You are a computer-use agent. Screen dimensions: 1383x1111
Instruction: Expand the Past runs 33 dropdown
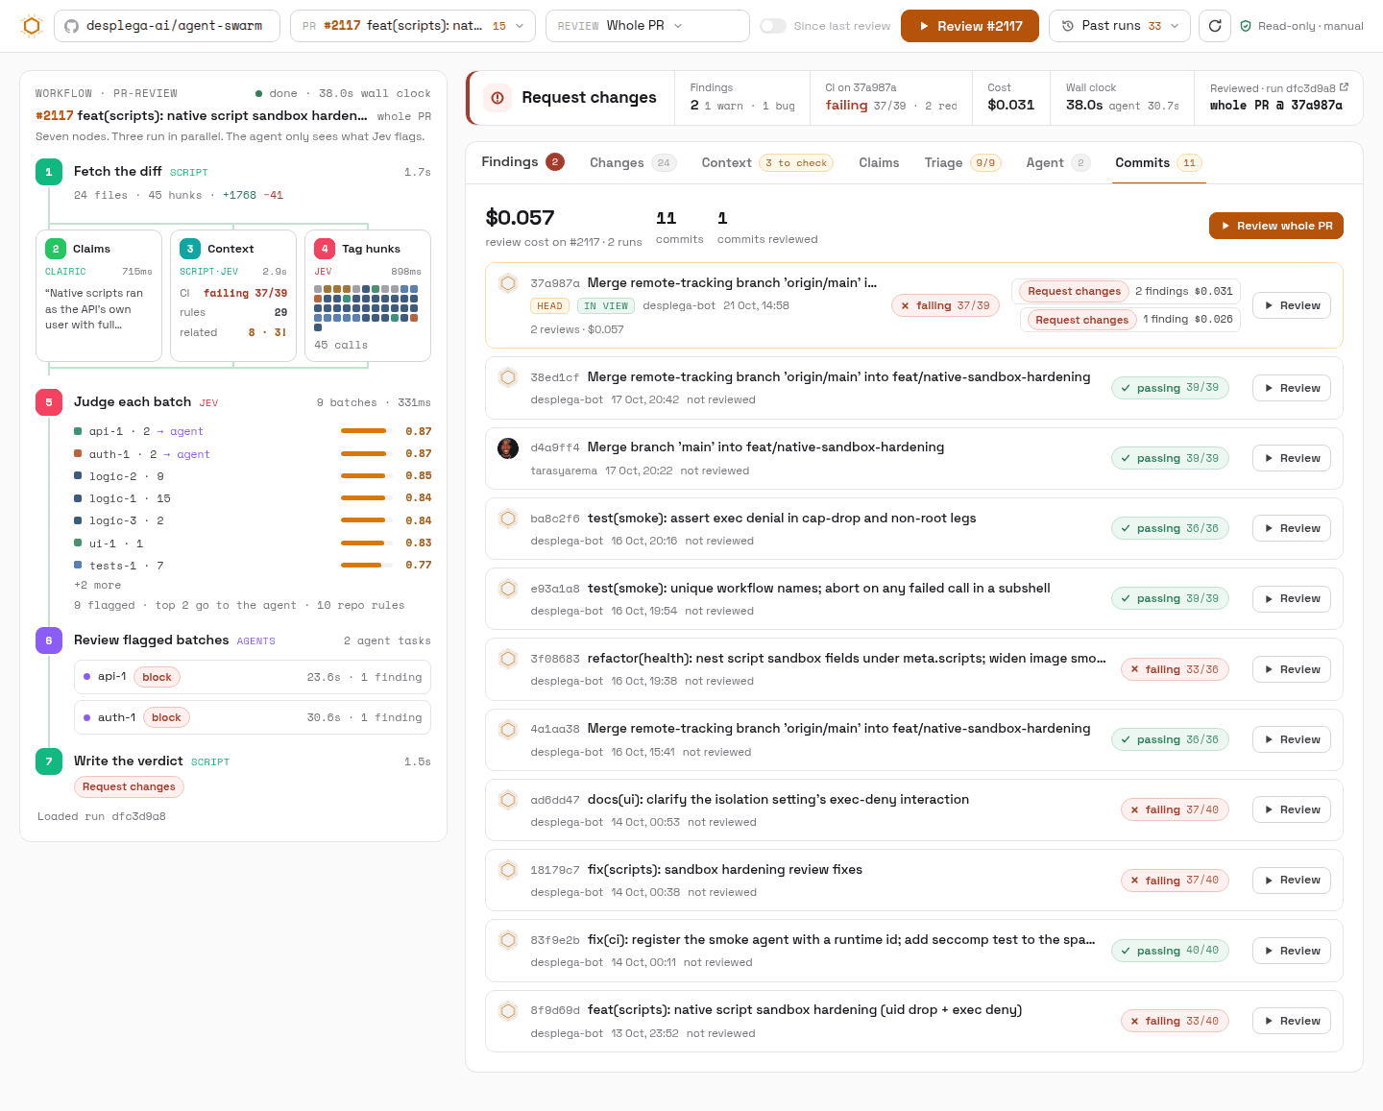1120,26
